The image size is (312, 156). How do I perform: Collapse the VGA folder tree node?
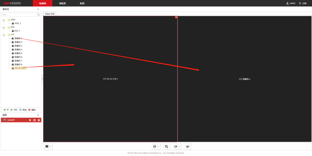pyautogui.click(x=4, y=20)
